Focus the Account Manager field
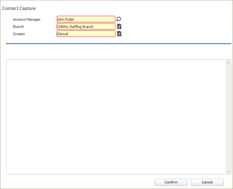This screenshot has height=189, width=233. pos(86,19)
